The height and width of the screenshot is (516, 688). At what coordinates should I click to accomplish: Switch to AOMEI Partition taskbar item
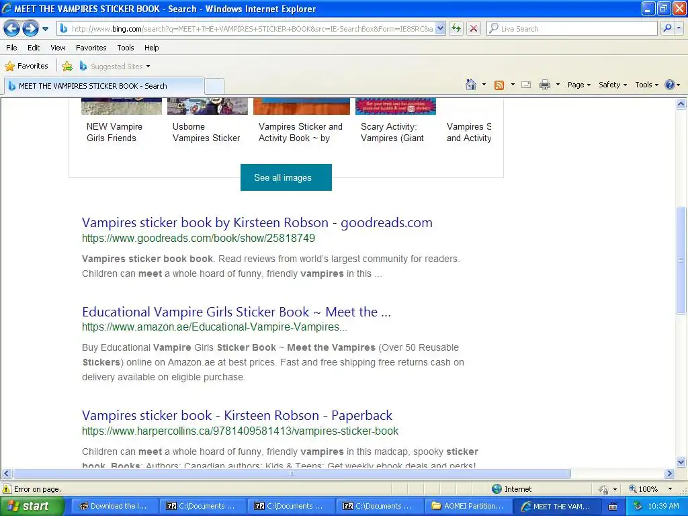[468, 506]
